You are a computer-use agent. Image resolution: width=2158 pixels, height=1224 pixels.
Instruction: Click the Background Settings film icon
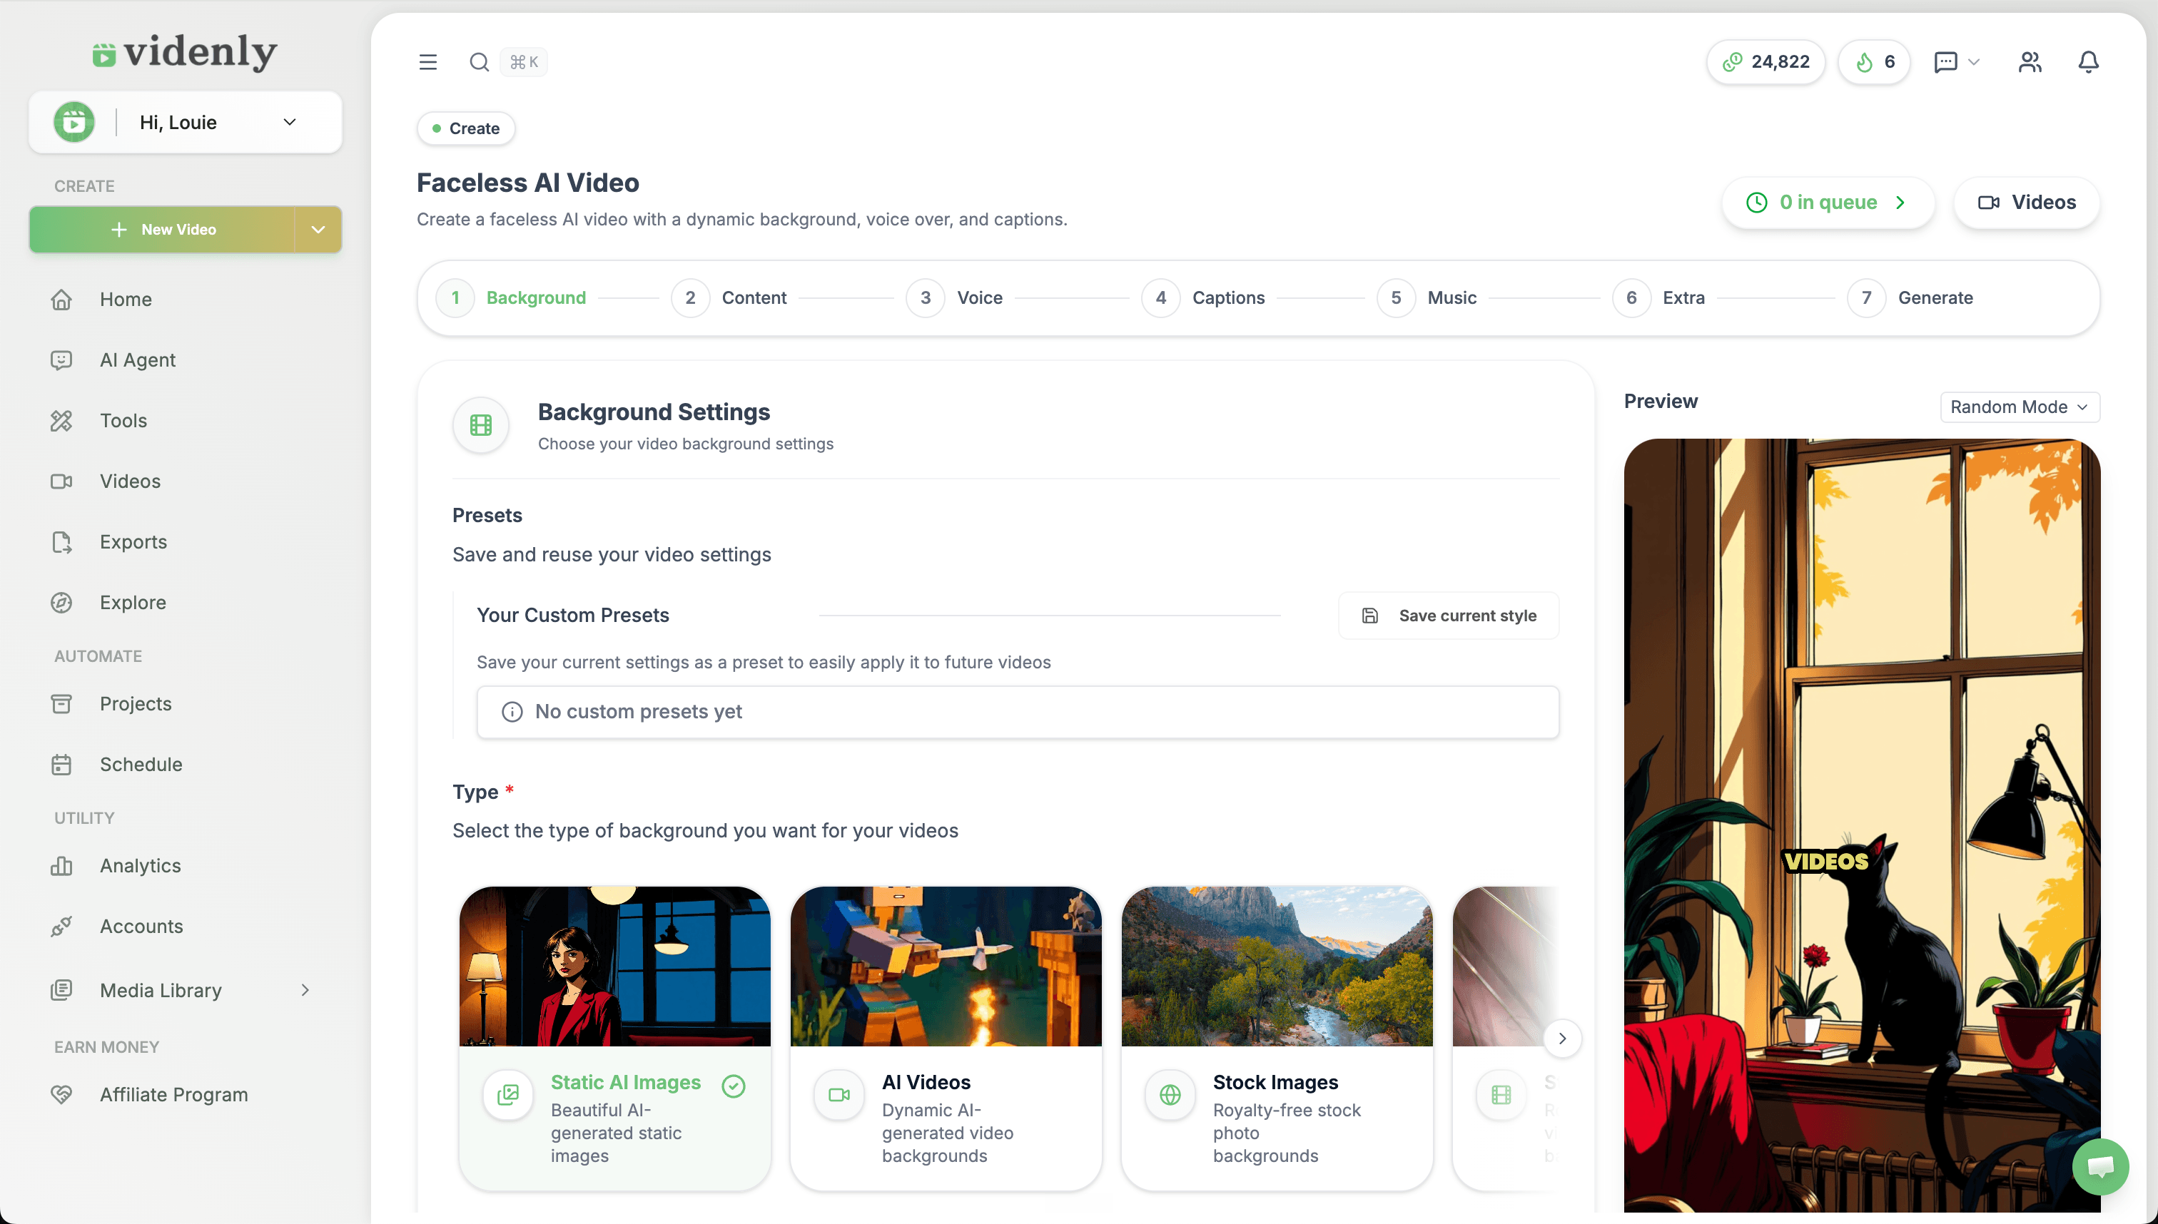pyautogui.click(x=481, y=425)
